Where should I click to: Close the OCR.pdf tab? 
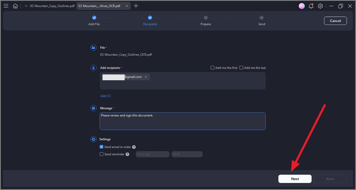click(127, 6)
